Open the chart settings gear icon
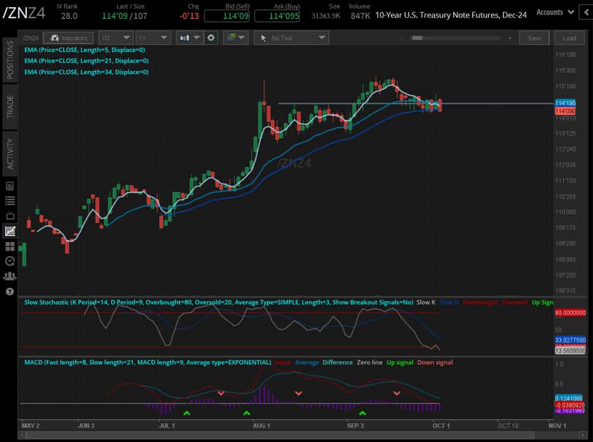Viewport: 593px width, 442px height. (x=211, y=37)
